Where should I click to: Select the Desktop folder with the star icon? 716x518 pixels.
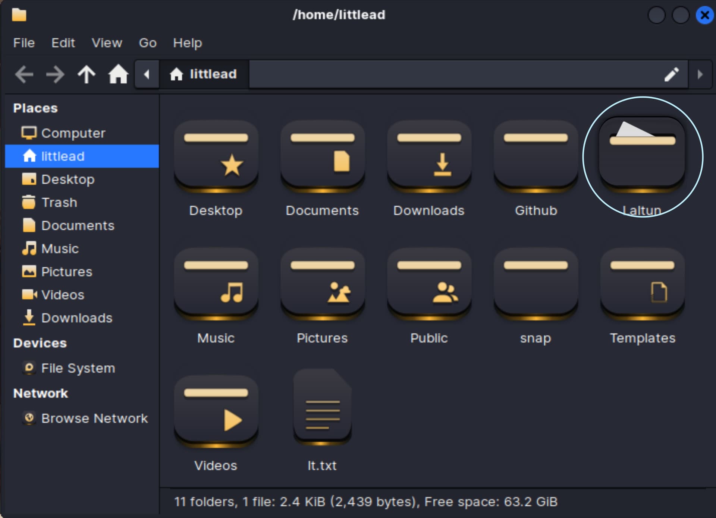(x=216, y=156)
